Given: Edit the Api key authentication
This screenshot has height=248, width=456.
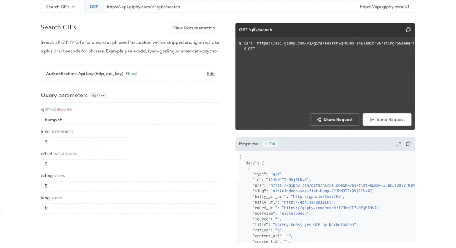Looking at the screenshot, I should (x=210, y=74).
